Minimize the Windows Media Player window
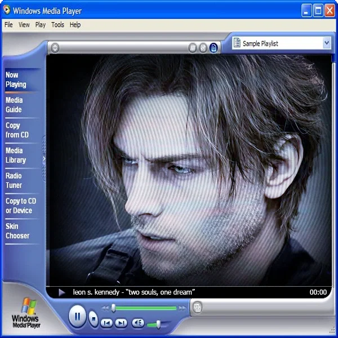The height and width of the screenshot is (338, 338). tap(306, 10)
